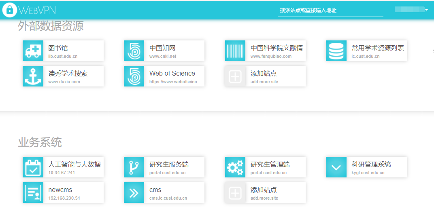Click the double-arrow icon for cms
This screenshot has width=434, height=215.
pos(134,193)
